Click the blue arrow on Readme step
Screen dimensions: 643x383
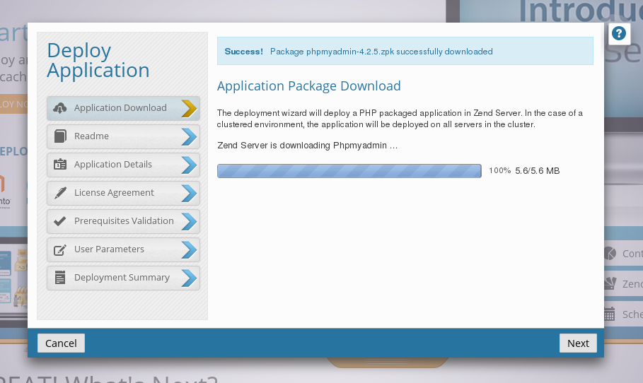coord(190,137)
